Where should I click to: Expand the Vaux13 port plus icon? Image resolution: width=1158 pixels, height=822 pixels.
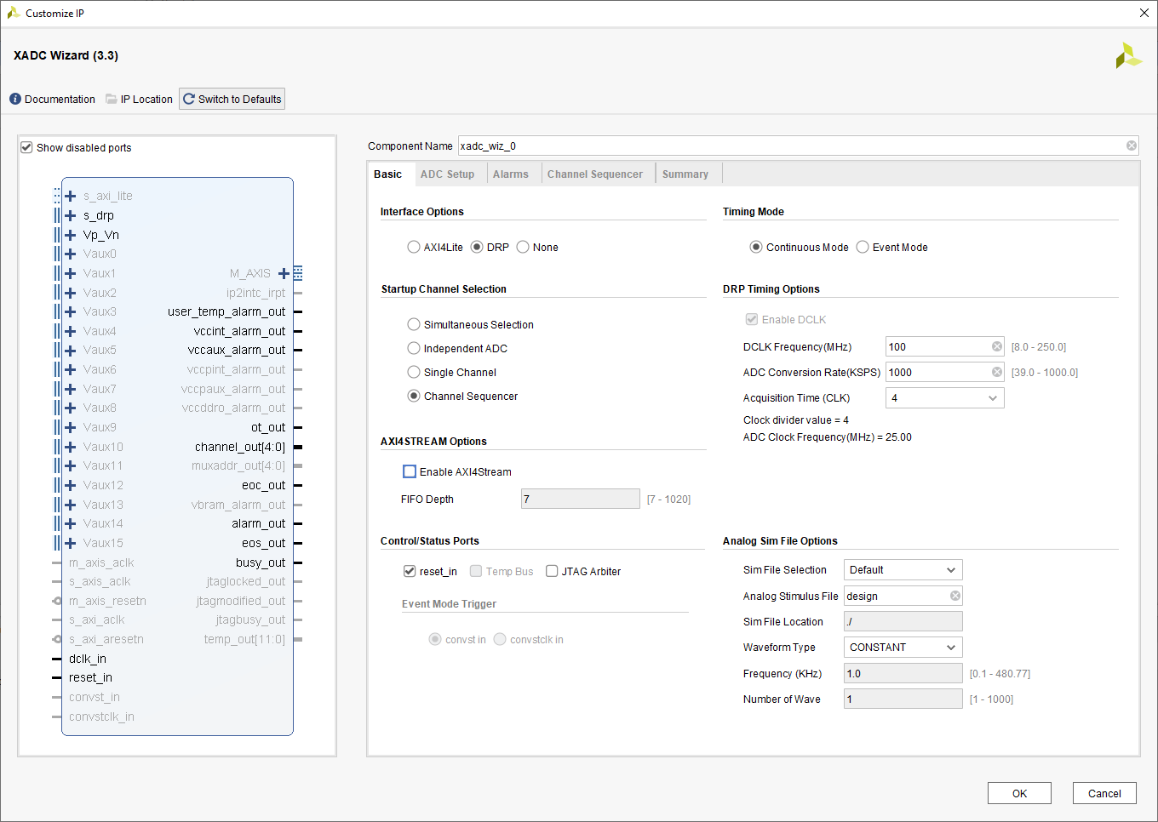(71, 505)
